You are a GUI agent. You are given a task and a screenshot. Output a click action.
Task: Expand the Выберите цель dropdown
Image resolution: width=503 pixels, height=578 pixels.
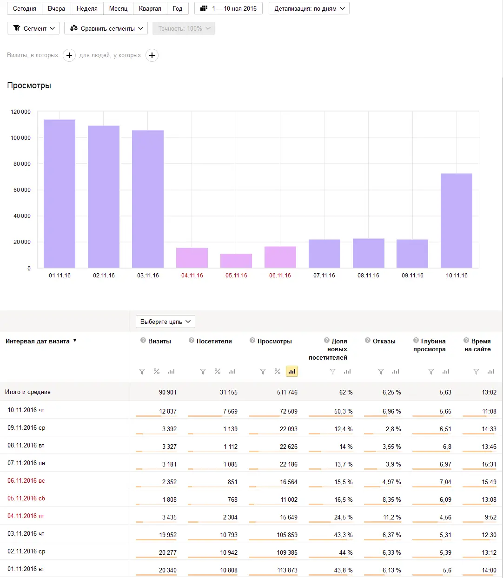(x=165, y=322)
